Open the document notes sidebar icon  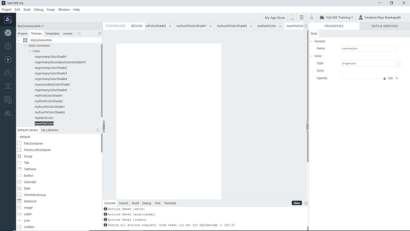click(x=8, y=99)
